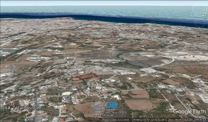Image resolution: width=208 pixels, height=122 pixels.
Task: Click the Τρεμιθούσα place name label
Action: [x=25, y=108]
